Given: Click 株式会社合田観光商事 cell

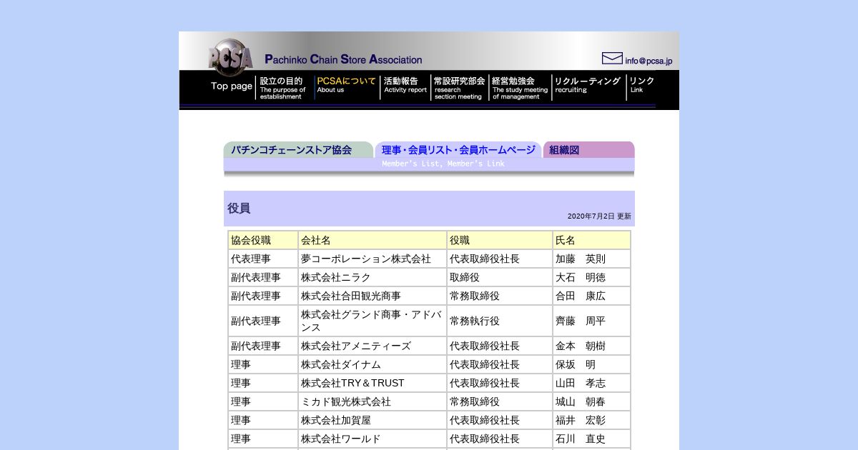Looking at the screenshot, I should point(373,296).
